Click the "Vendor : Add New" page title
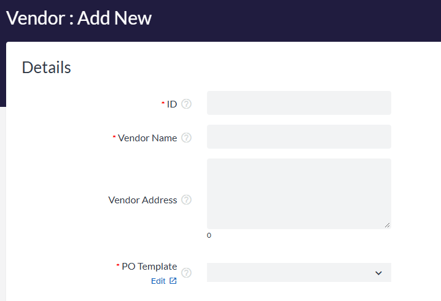 79,18
